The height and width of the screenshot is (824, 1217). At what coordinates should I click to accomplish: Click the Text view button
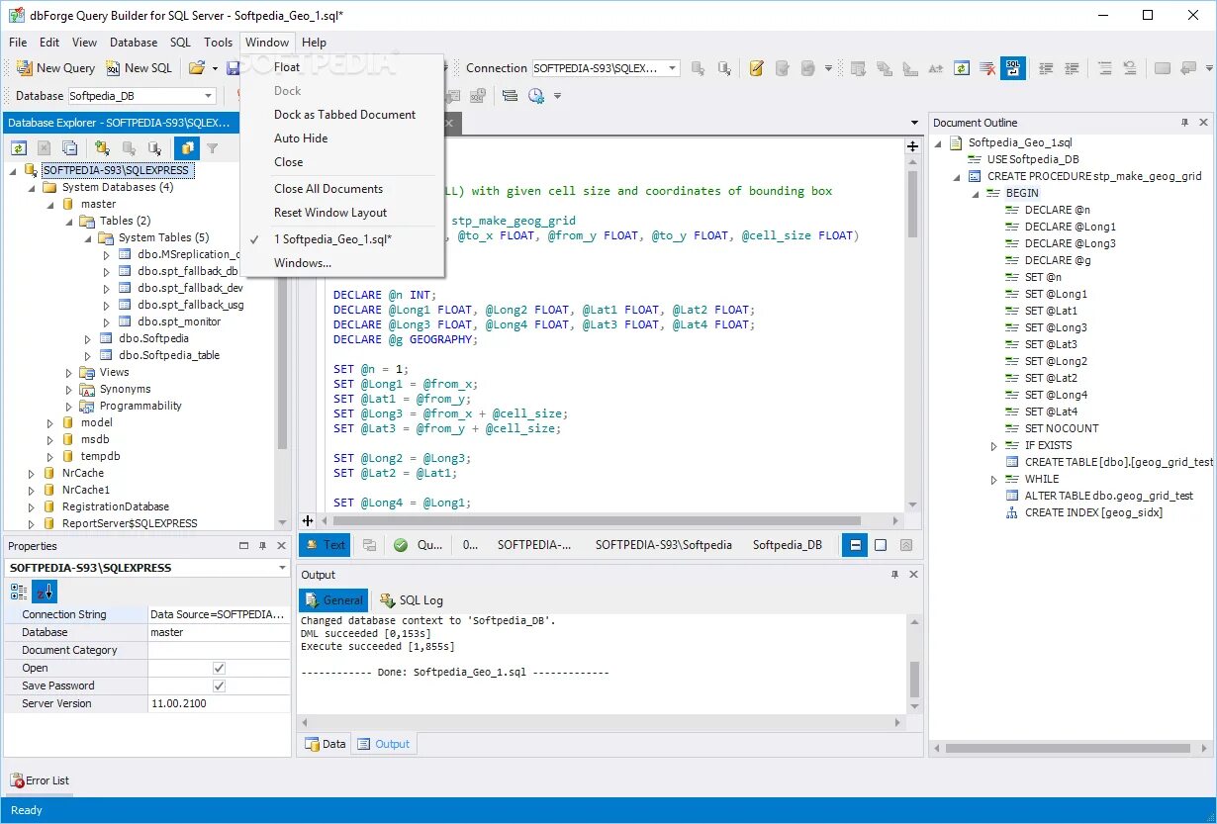click(326, 545)
